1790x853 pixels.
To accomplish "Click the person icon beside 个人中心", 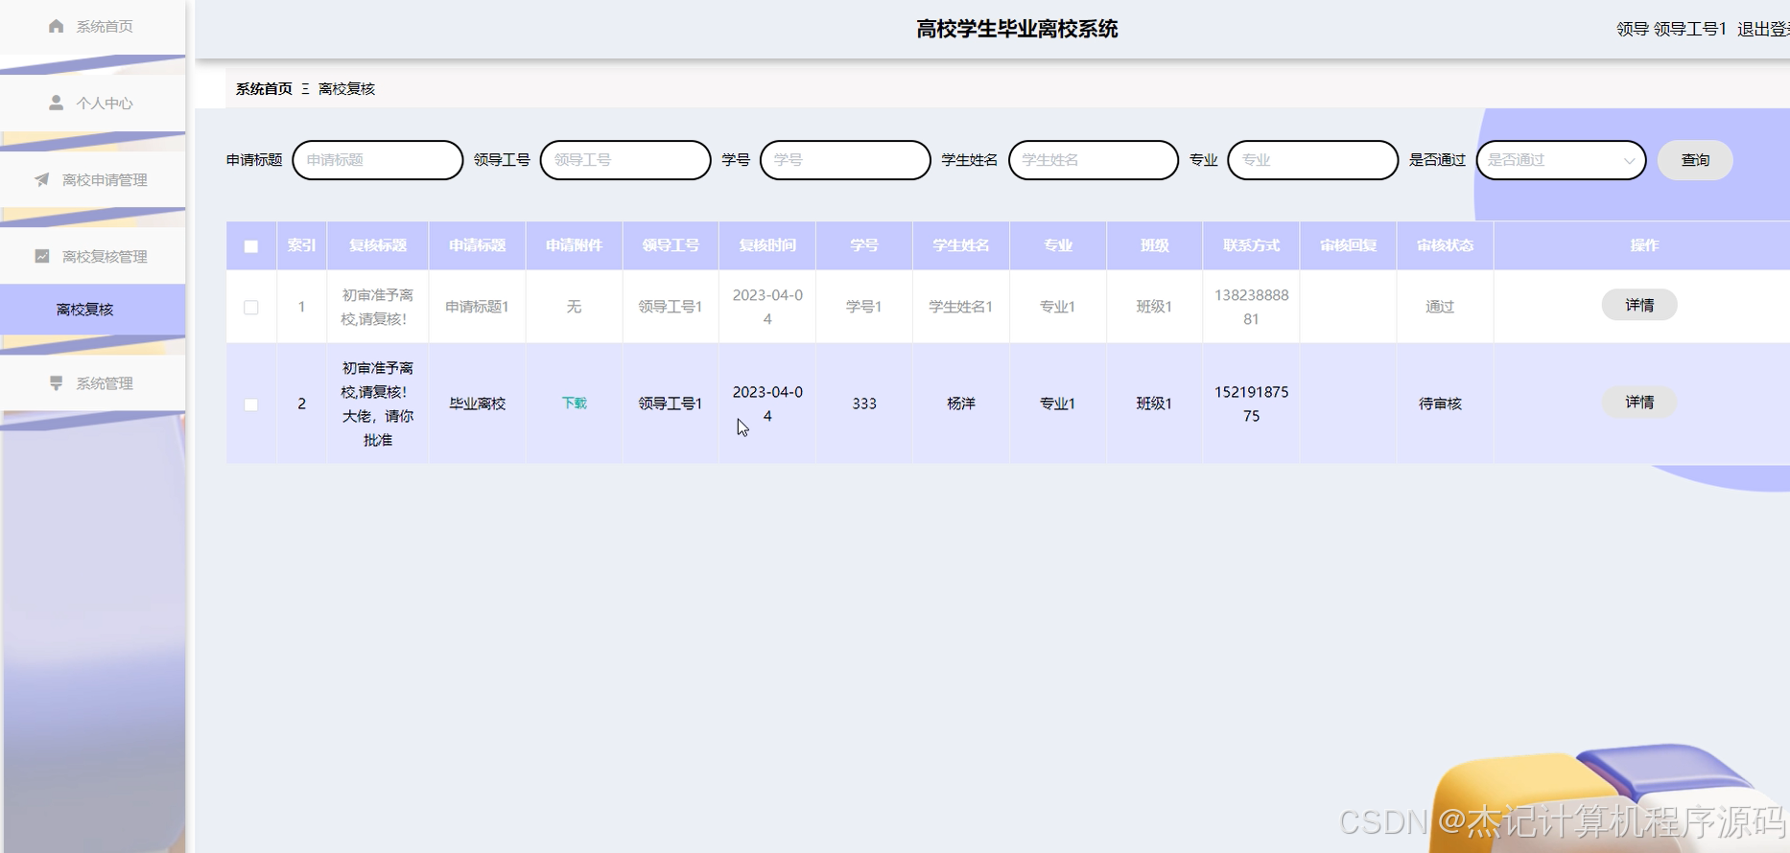I will [56, 103].
